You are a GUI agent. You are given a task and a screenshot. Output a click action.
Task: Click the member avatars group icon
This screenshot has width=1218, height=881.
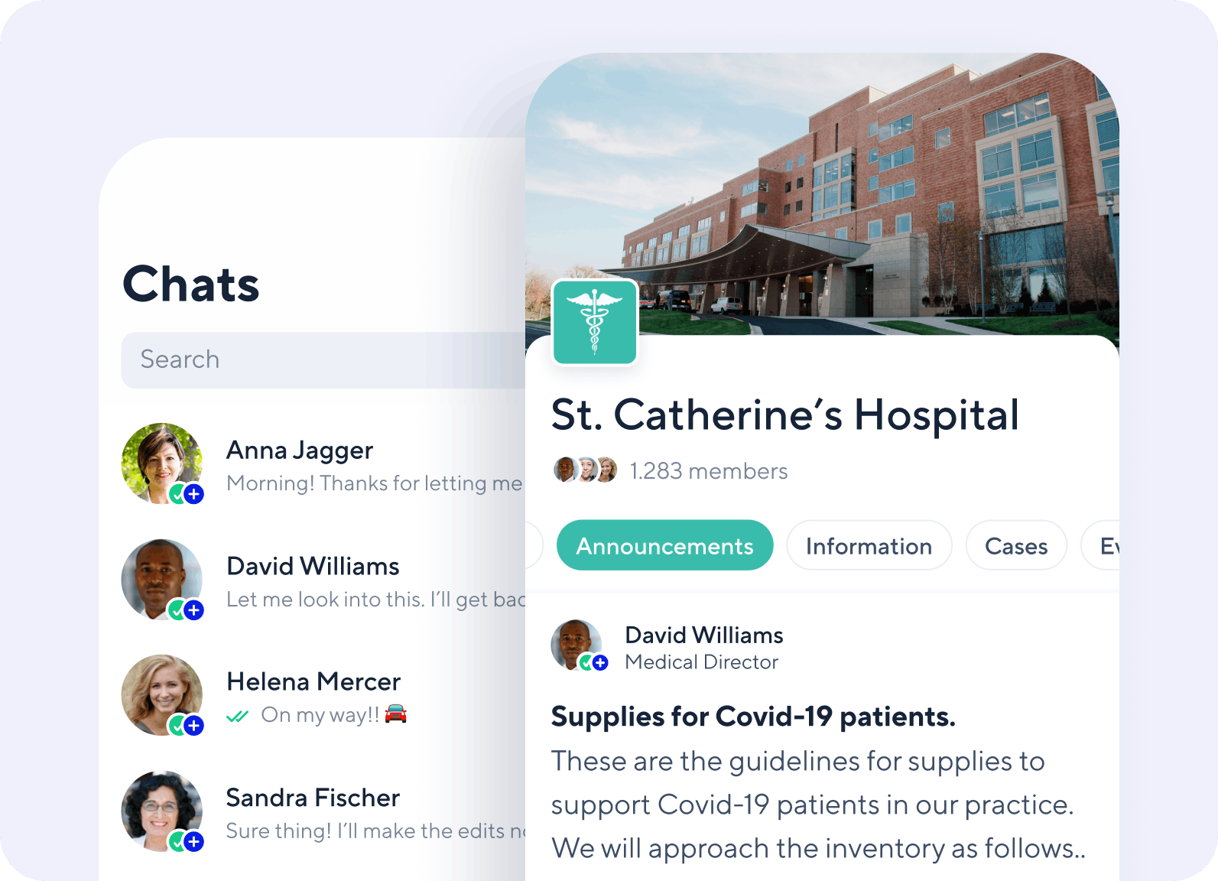point(585,470)
